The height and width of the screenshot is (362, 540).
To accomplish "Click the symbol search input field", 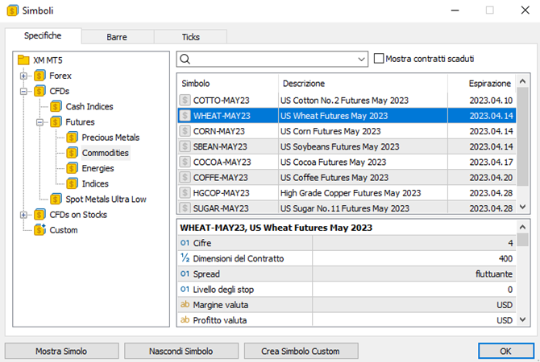I will [272, 60].
